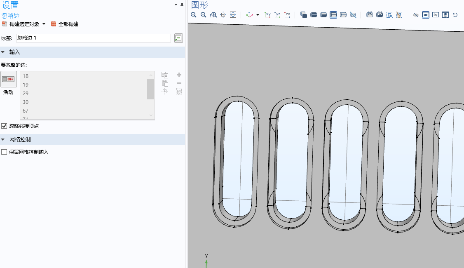The height and width of the screenshot is (268, 464).
Task: Toggle the highlighted mesh rendering icon
Action: click(x=333, y=15)
